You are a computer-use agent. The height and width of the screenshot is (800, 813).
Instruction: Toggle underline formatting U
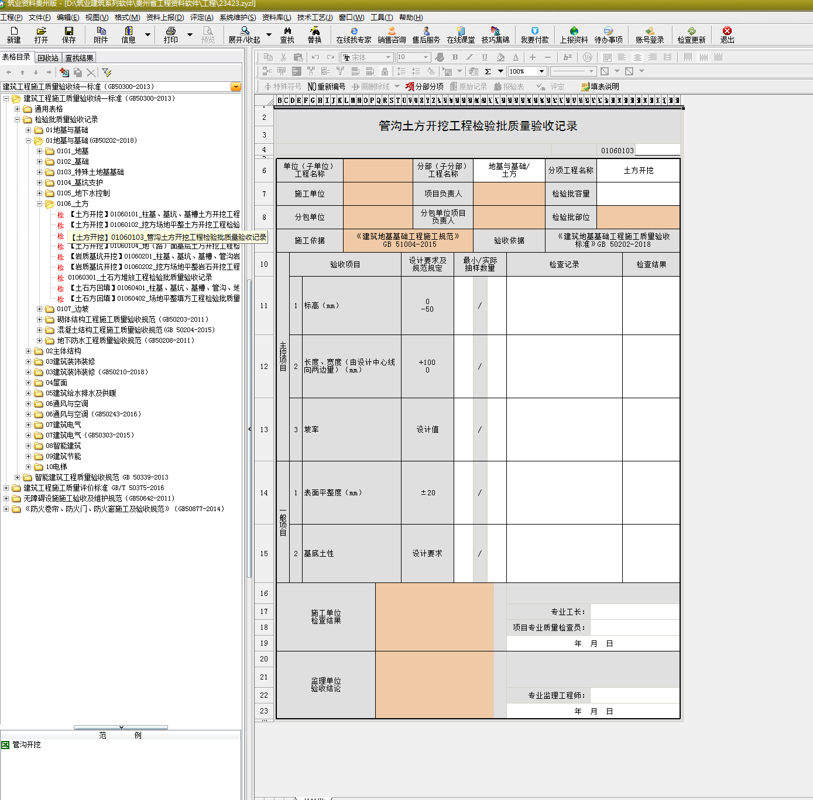pos(485,57)
